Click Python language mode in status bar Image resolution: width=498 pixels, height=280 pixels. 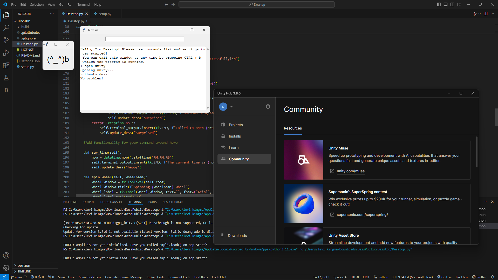[x=383, y=277]
